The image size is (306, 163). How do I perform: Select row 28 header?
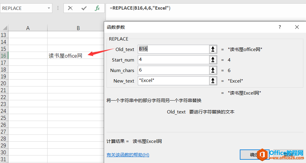point(4,138)
